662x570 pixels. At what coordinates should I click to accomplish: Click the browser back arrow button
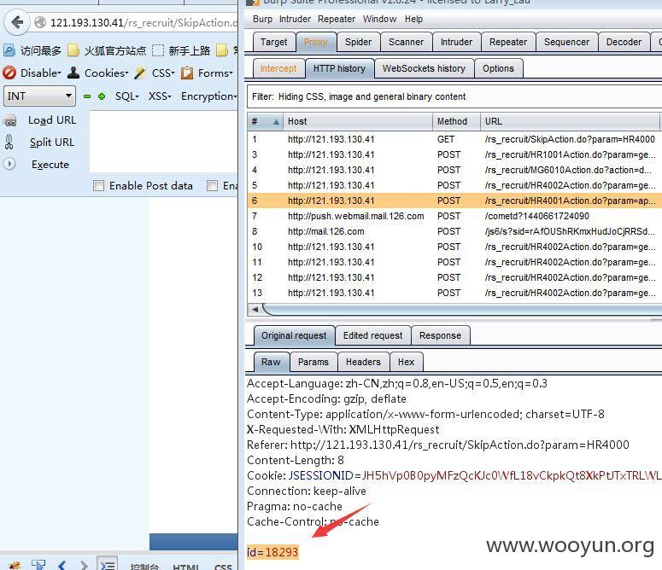pos(17,22)
